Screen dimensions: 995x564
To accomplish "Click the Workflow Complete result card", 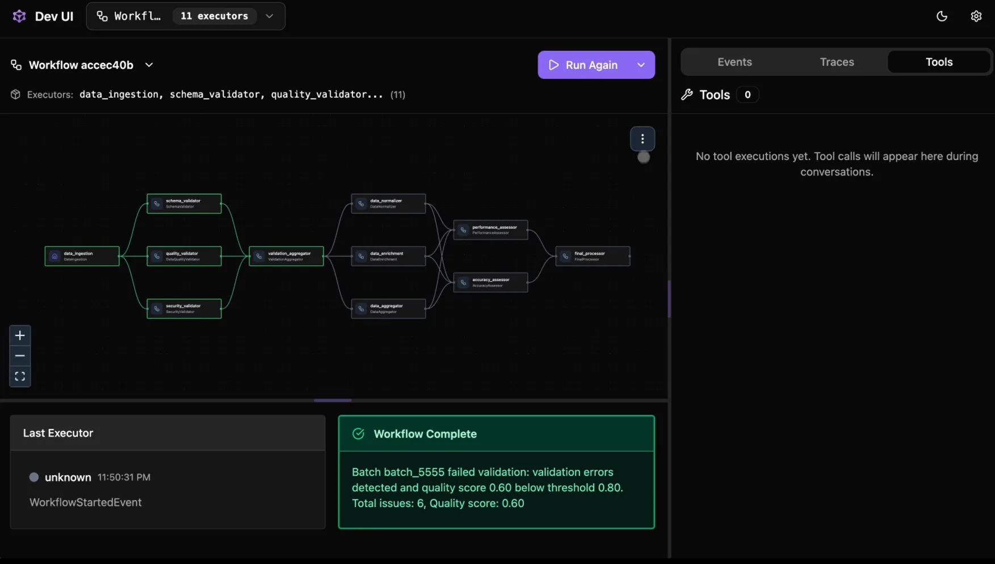I will click(496, 472).
